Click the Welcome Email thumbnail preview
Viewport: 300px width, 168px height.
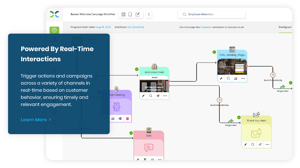pos(154,86)
